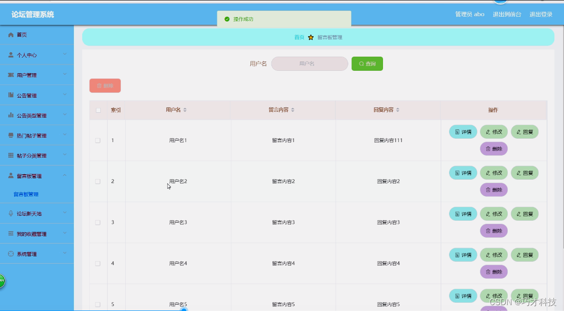Click 退出登录 in the top bar

(540, 14)
